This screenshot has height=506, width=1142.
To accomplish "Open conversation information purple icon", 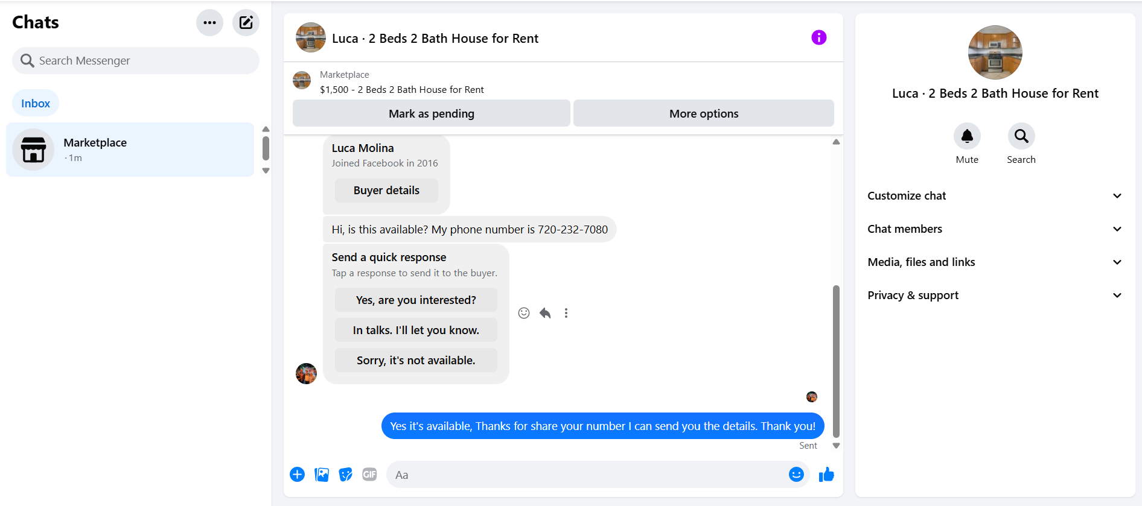I will [818, 37].
